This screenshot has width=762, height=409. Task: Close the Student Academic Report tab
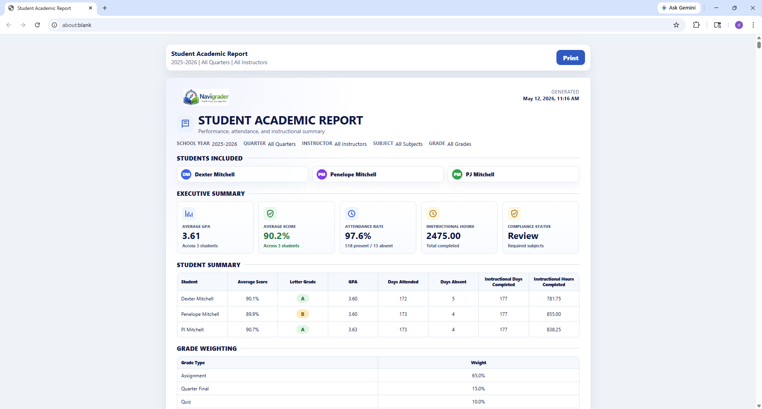tap(90, 8)
